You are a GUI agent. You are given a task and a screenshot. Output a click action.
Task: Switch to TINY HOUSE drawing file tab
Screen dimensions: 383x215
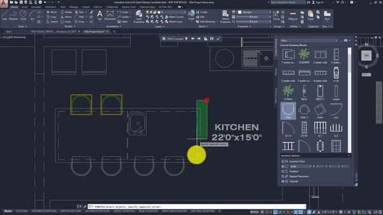[54, 32]
